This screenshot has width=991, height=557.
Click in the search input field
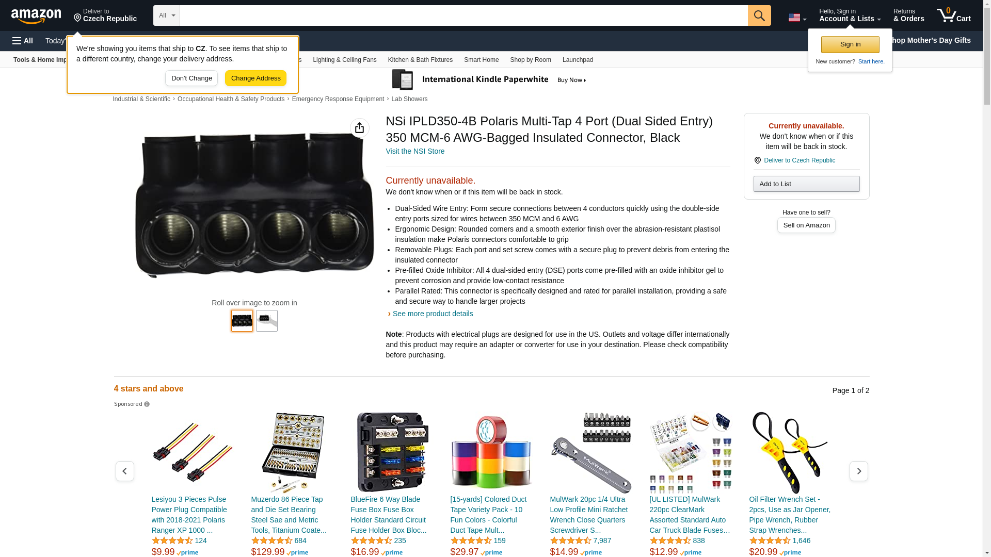[463, 15]
